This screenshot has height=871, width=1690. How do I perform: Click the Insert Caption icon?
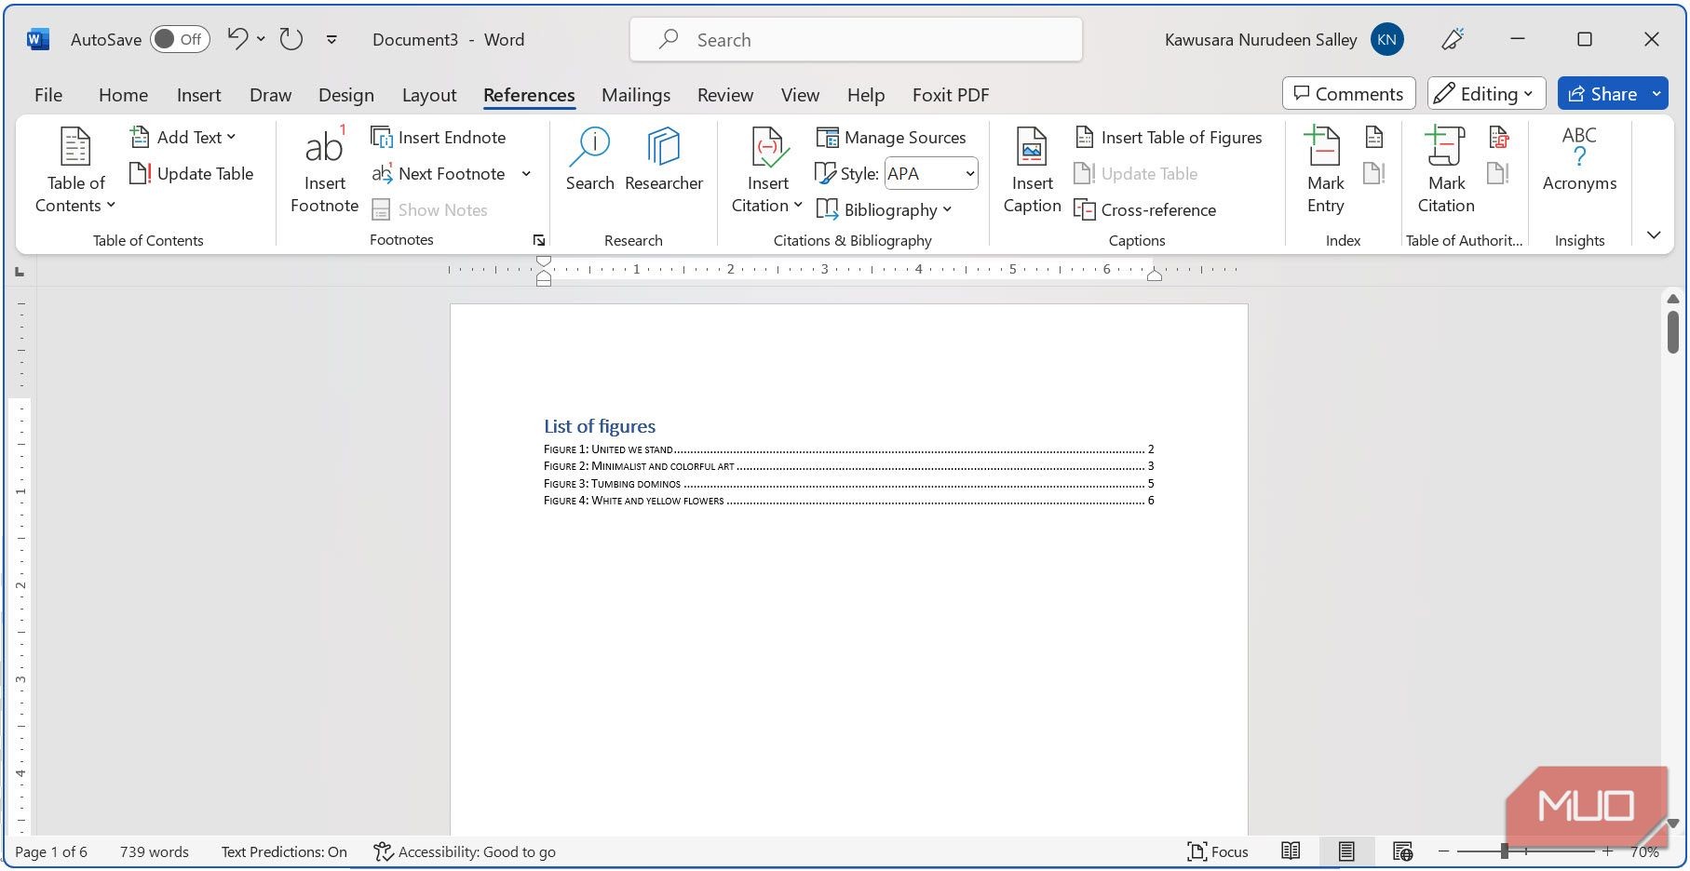(x=1032, y=149)
